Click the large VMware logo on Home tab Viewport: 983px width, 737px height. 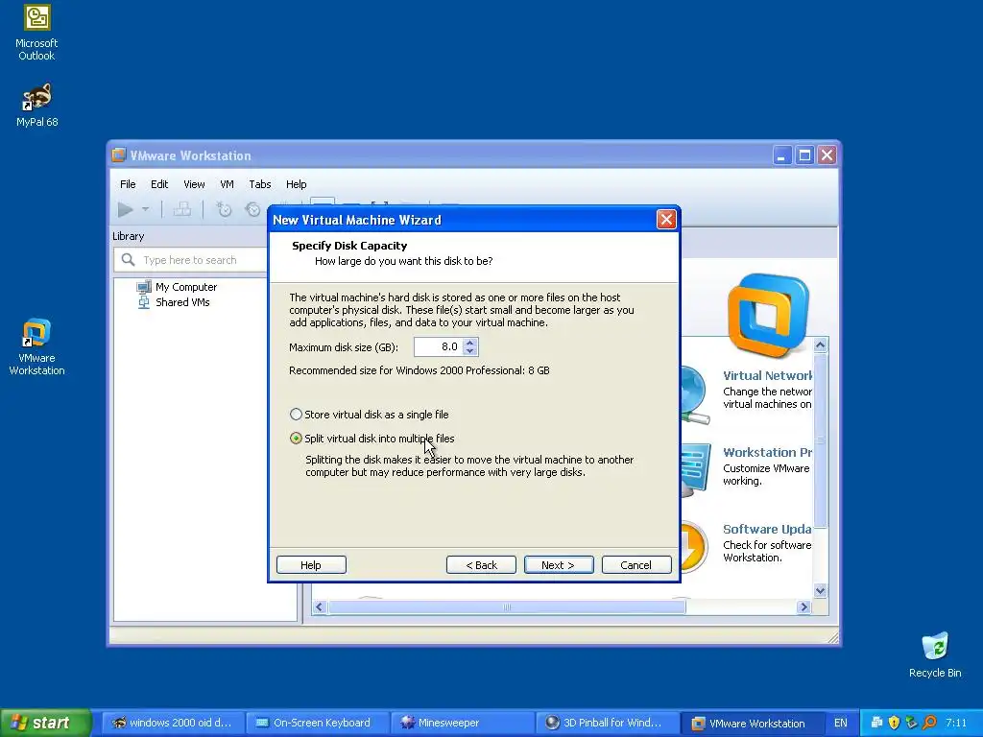click(768, 315)
